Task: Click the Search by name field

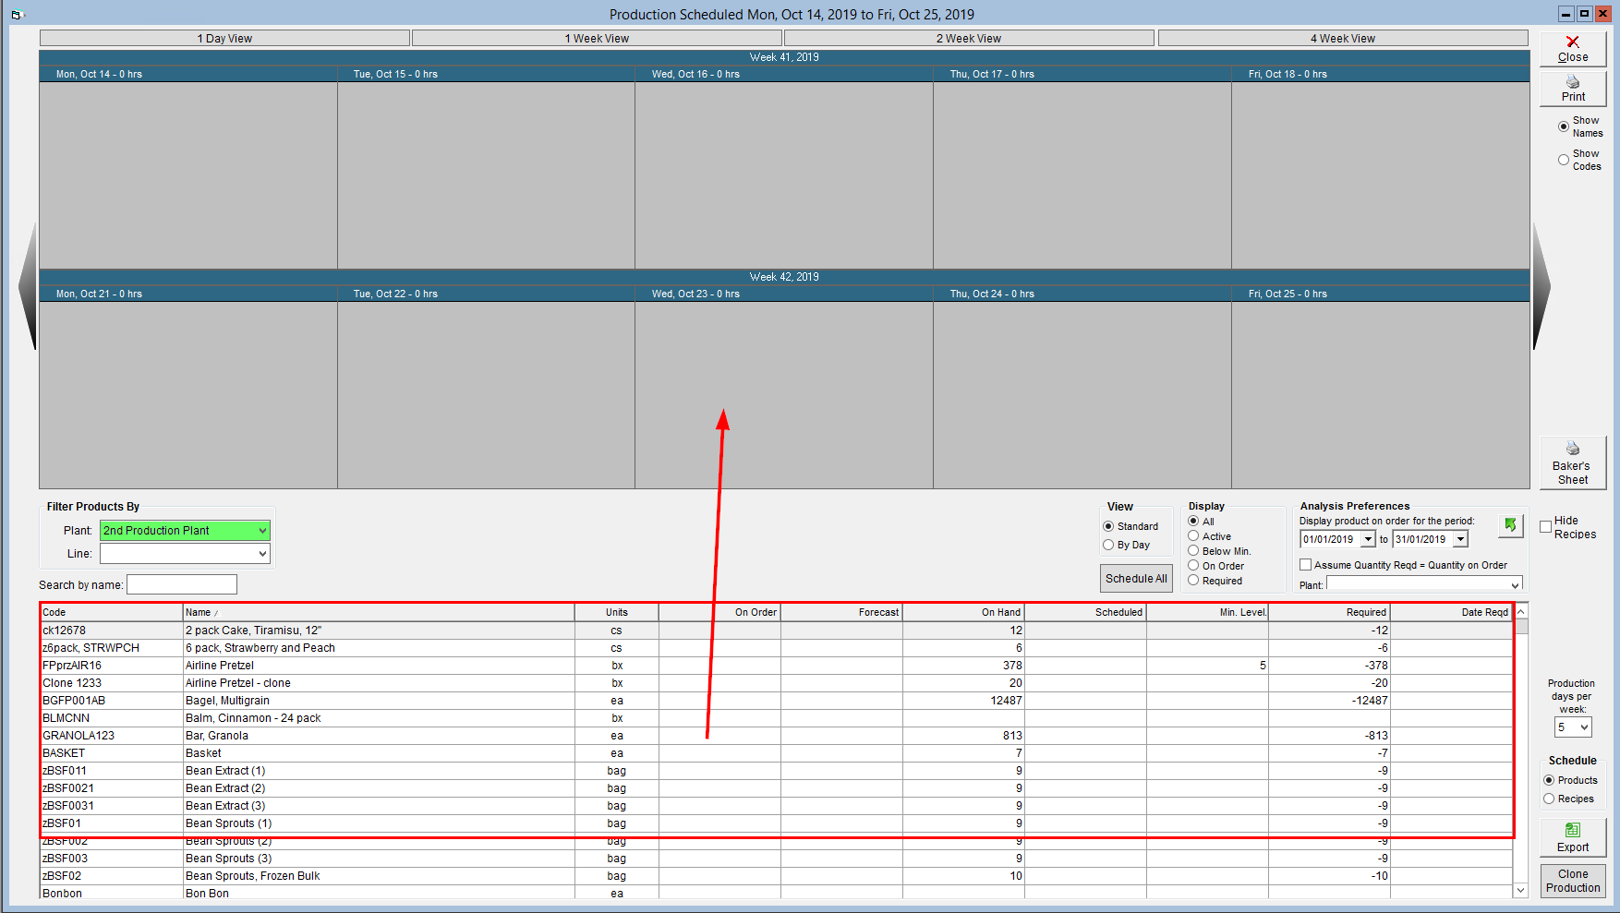Action: (x=182, y=584)
